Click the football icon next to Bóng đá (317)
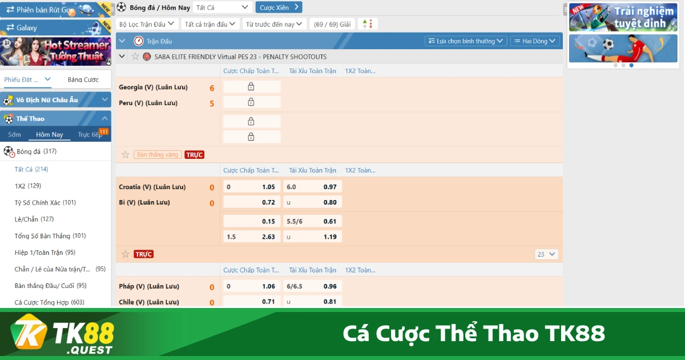Image resolution: width=685 pixels, height=360 pixels. [8, 151]
